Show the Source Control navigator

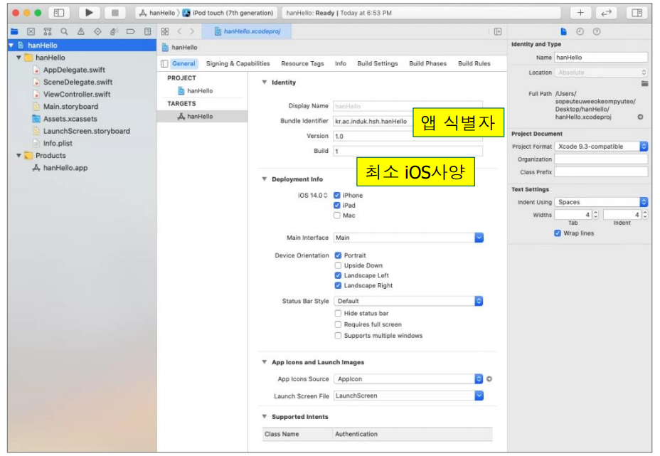coord(31,31)
